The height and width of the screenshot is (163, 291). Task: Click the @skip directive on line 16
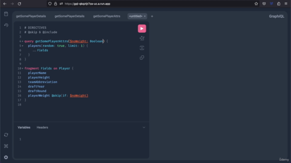click(56, 96)
